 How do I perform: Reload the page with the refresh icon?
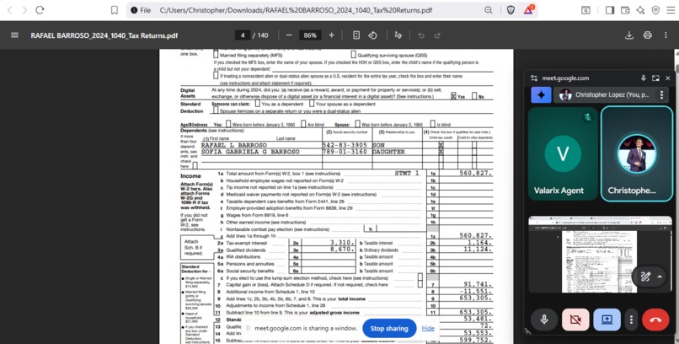pyautogui.click(x=40, y=10)
